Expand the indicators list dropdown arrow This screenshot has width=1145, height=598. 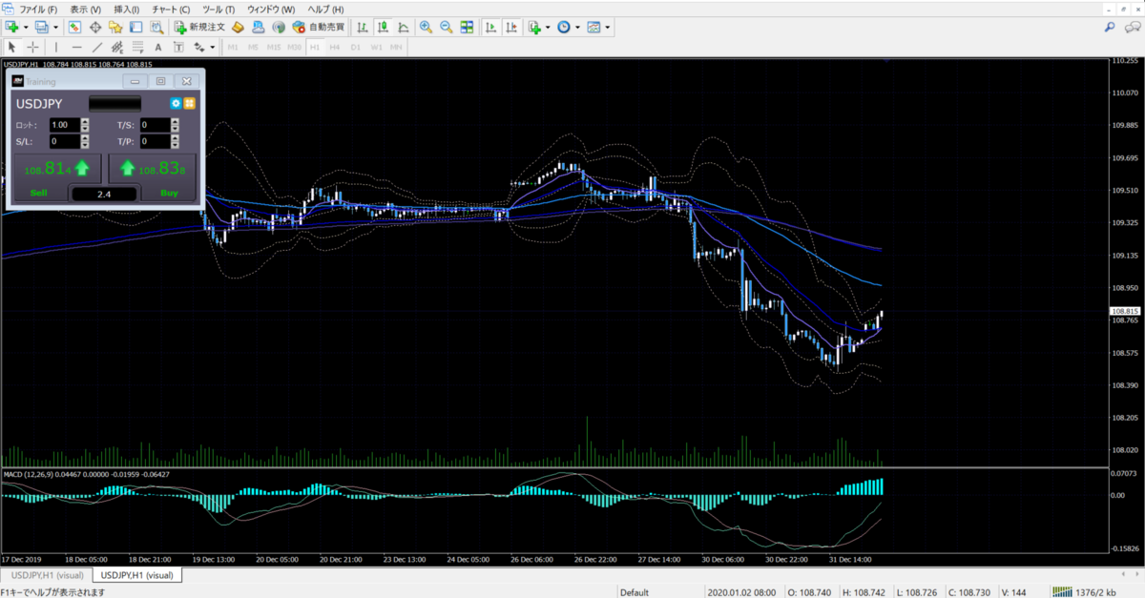point(548,27)
